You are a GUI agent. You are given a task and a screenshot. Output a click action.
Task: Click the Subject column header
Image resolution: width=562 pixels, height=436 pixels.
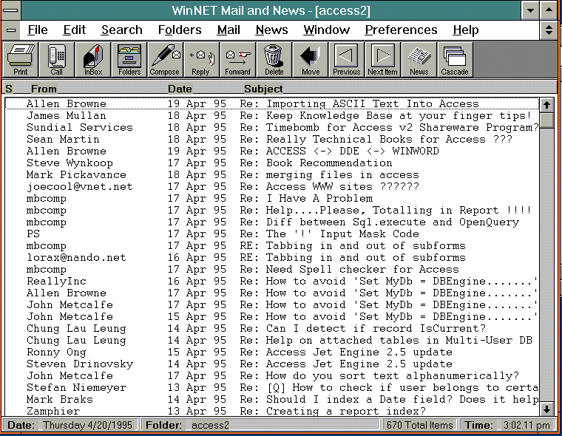click(x=263, y=89)
